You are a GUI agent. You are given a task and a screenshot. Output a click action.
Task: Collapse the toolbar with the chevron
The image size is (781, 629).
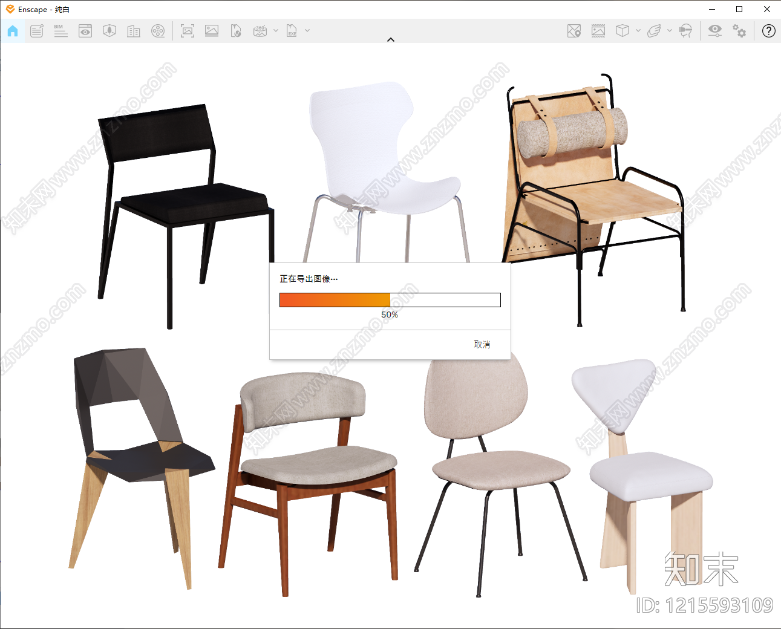pos(391,40)
